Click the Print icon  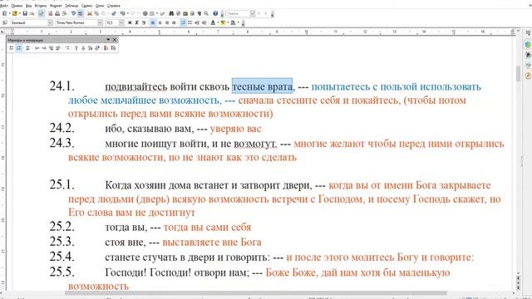(x=57, y=13)
